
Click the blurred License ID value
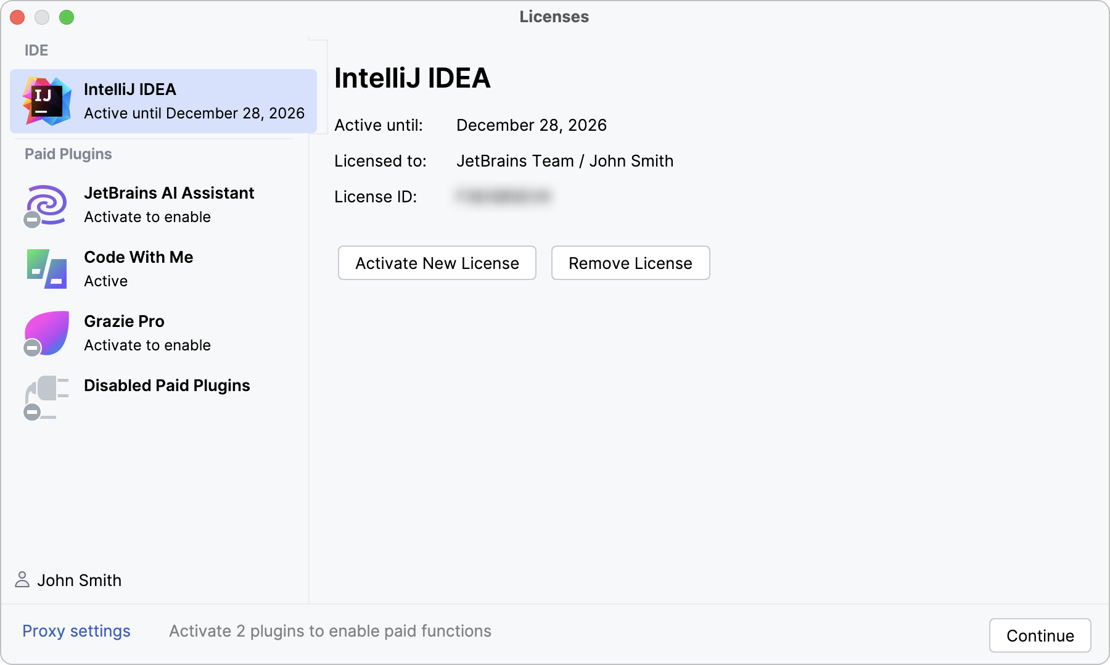tap(503, 196)
